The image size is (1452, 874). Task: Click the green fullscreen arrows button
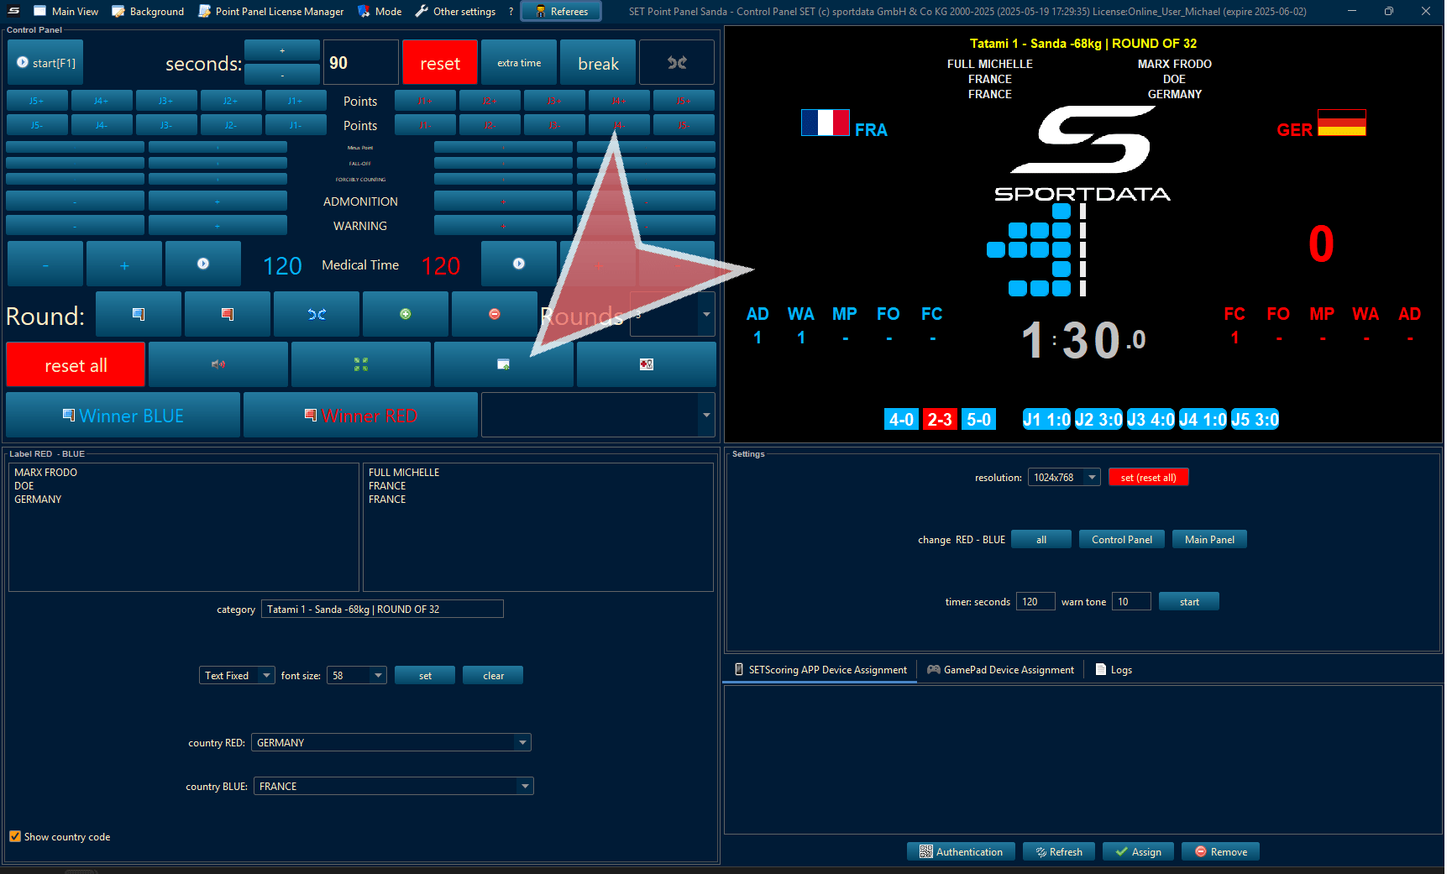pos(361,364)
